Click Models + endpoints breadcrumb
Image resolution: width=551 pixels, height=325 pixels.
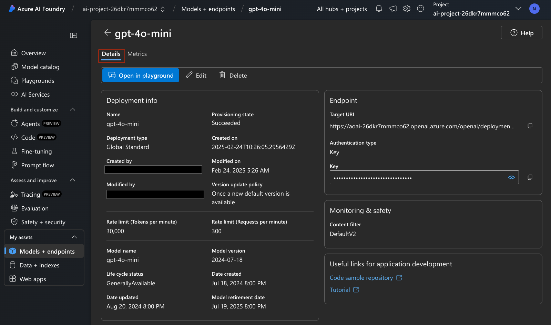pos(208,9)
